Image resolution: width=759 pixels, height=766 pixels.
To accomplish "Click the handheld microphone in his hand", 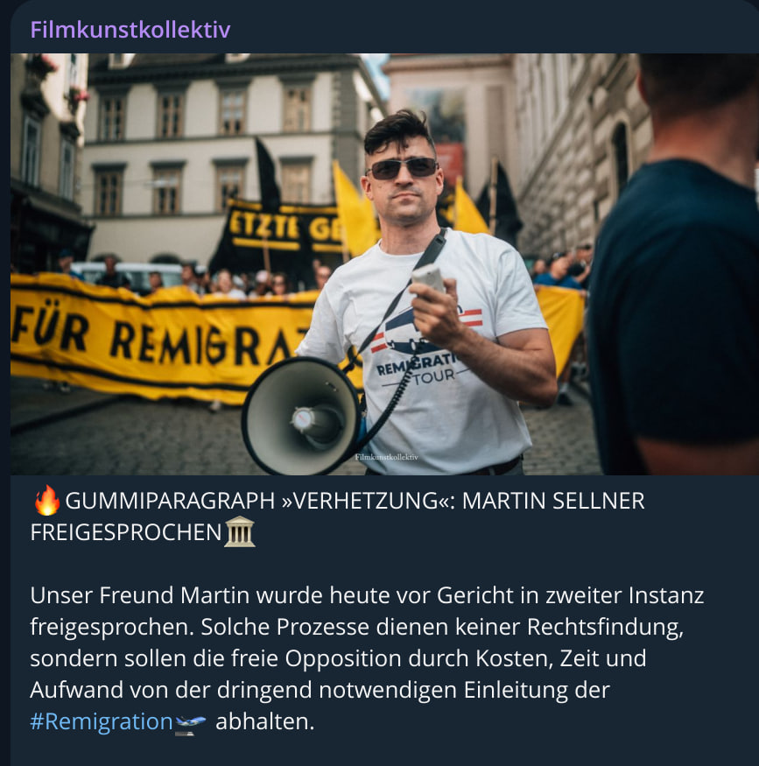I will (x=428, y=279).
